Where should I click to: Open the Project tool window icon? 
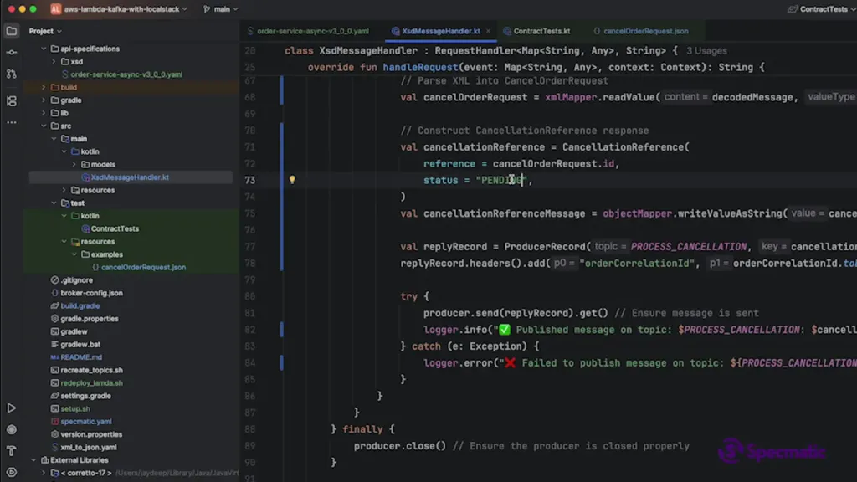[x=11, y=31]
